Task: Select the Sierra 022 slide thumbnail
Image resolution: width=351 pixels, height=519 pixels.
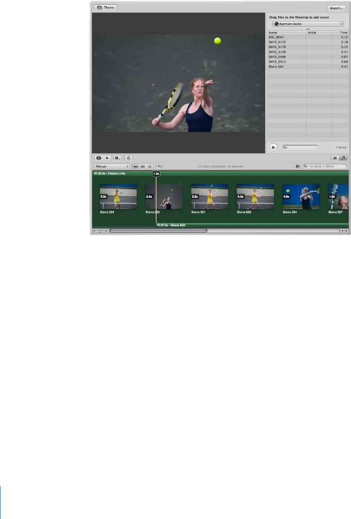Action: (x=255, y=197)
